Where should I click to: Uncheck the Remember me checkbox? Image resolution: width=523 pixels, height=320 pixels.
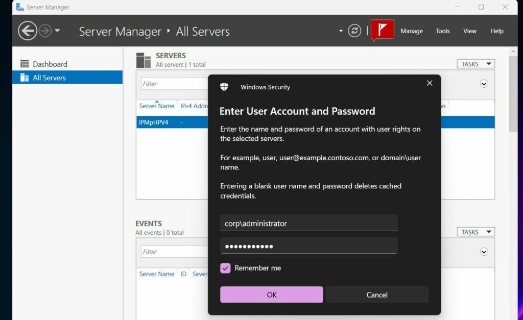pos(225,268)
